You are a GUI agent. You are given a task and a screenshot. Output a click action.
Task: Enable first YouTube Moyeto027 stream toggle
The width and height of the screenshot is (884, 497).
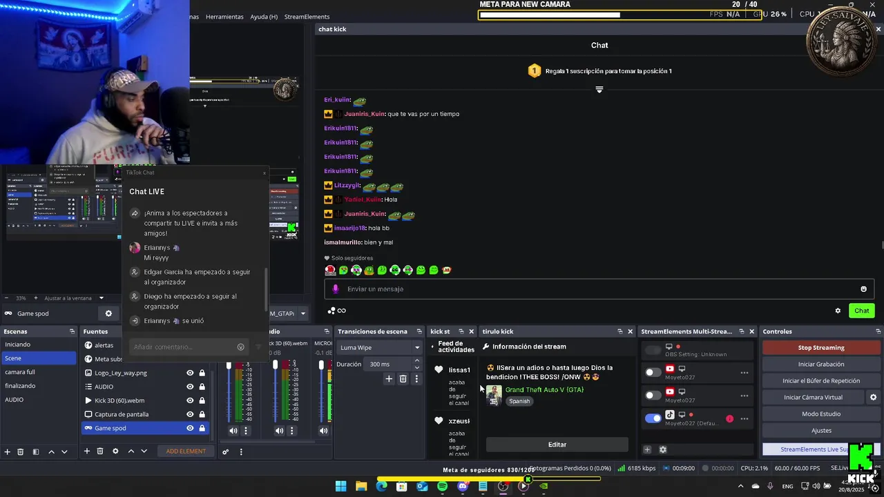click(653, 373)
